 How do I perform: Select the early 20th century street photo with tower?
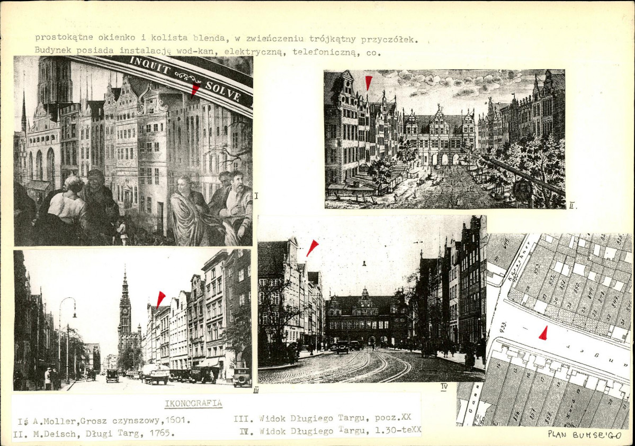[x=132, y=320]
